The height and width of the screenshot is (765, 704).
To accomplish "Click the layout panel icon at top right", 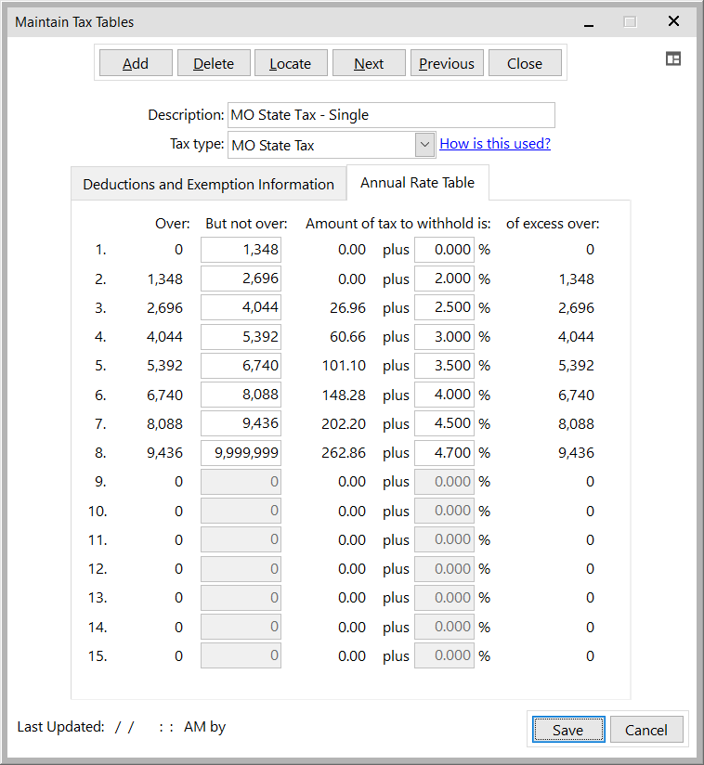I will click(673, 58).
